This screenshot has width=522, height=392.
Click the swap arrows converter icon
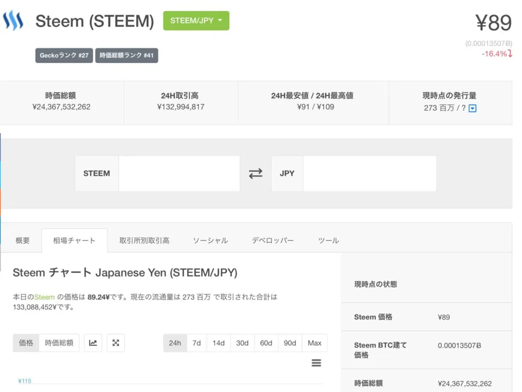coord(256,173)
